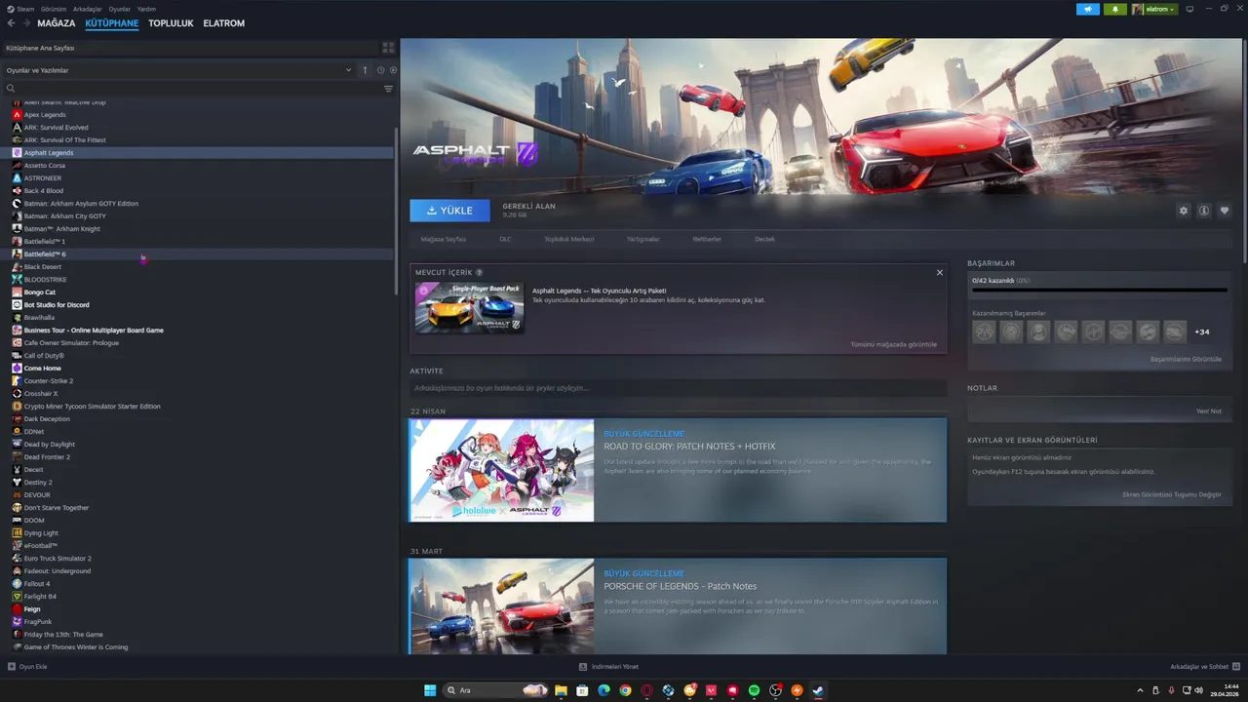Viewport: 1248px width, 702px height.
Task: Select Counter-Strike 2
Action: tap(49, 381)
